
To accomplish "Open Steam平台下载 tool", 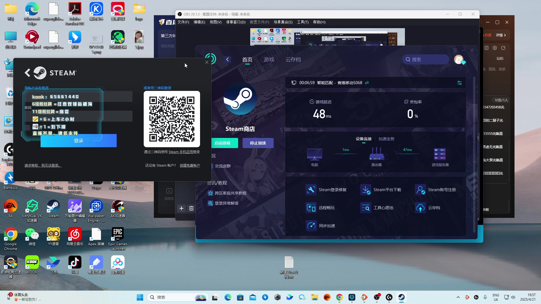I will click(381, 190).
